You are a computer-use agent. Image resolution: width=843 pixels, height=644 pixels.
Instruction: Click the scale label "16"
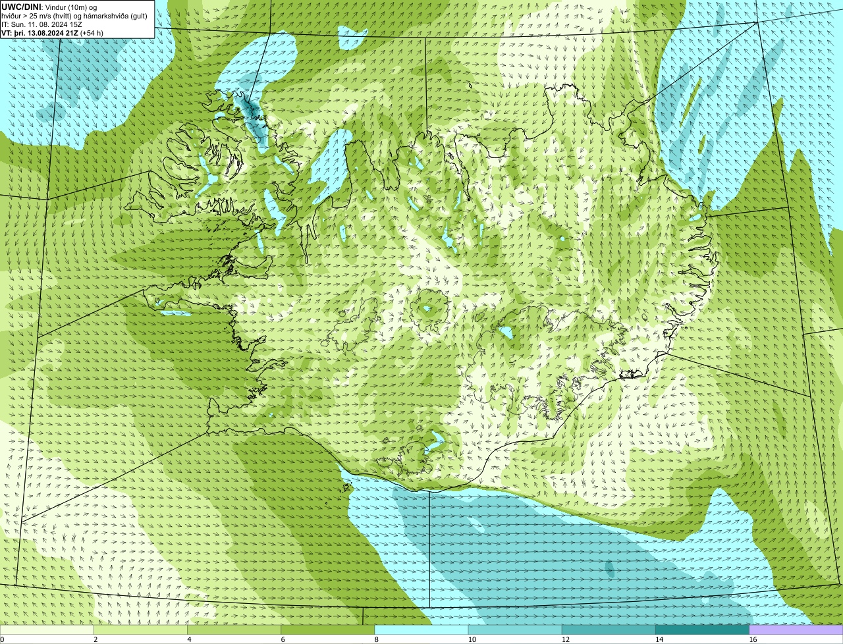752,639
